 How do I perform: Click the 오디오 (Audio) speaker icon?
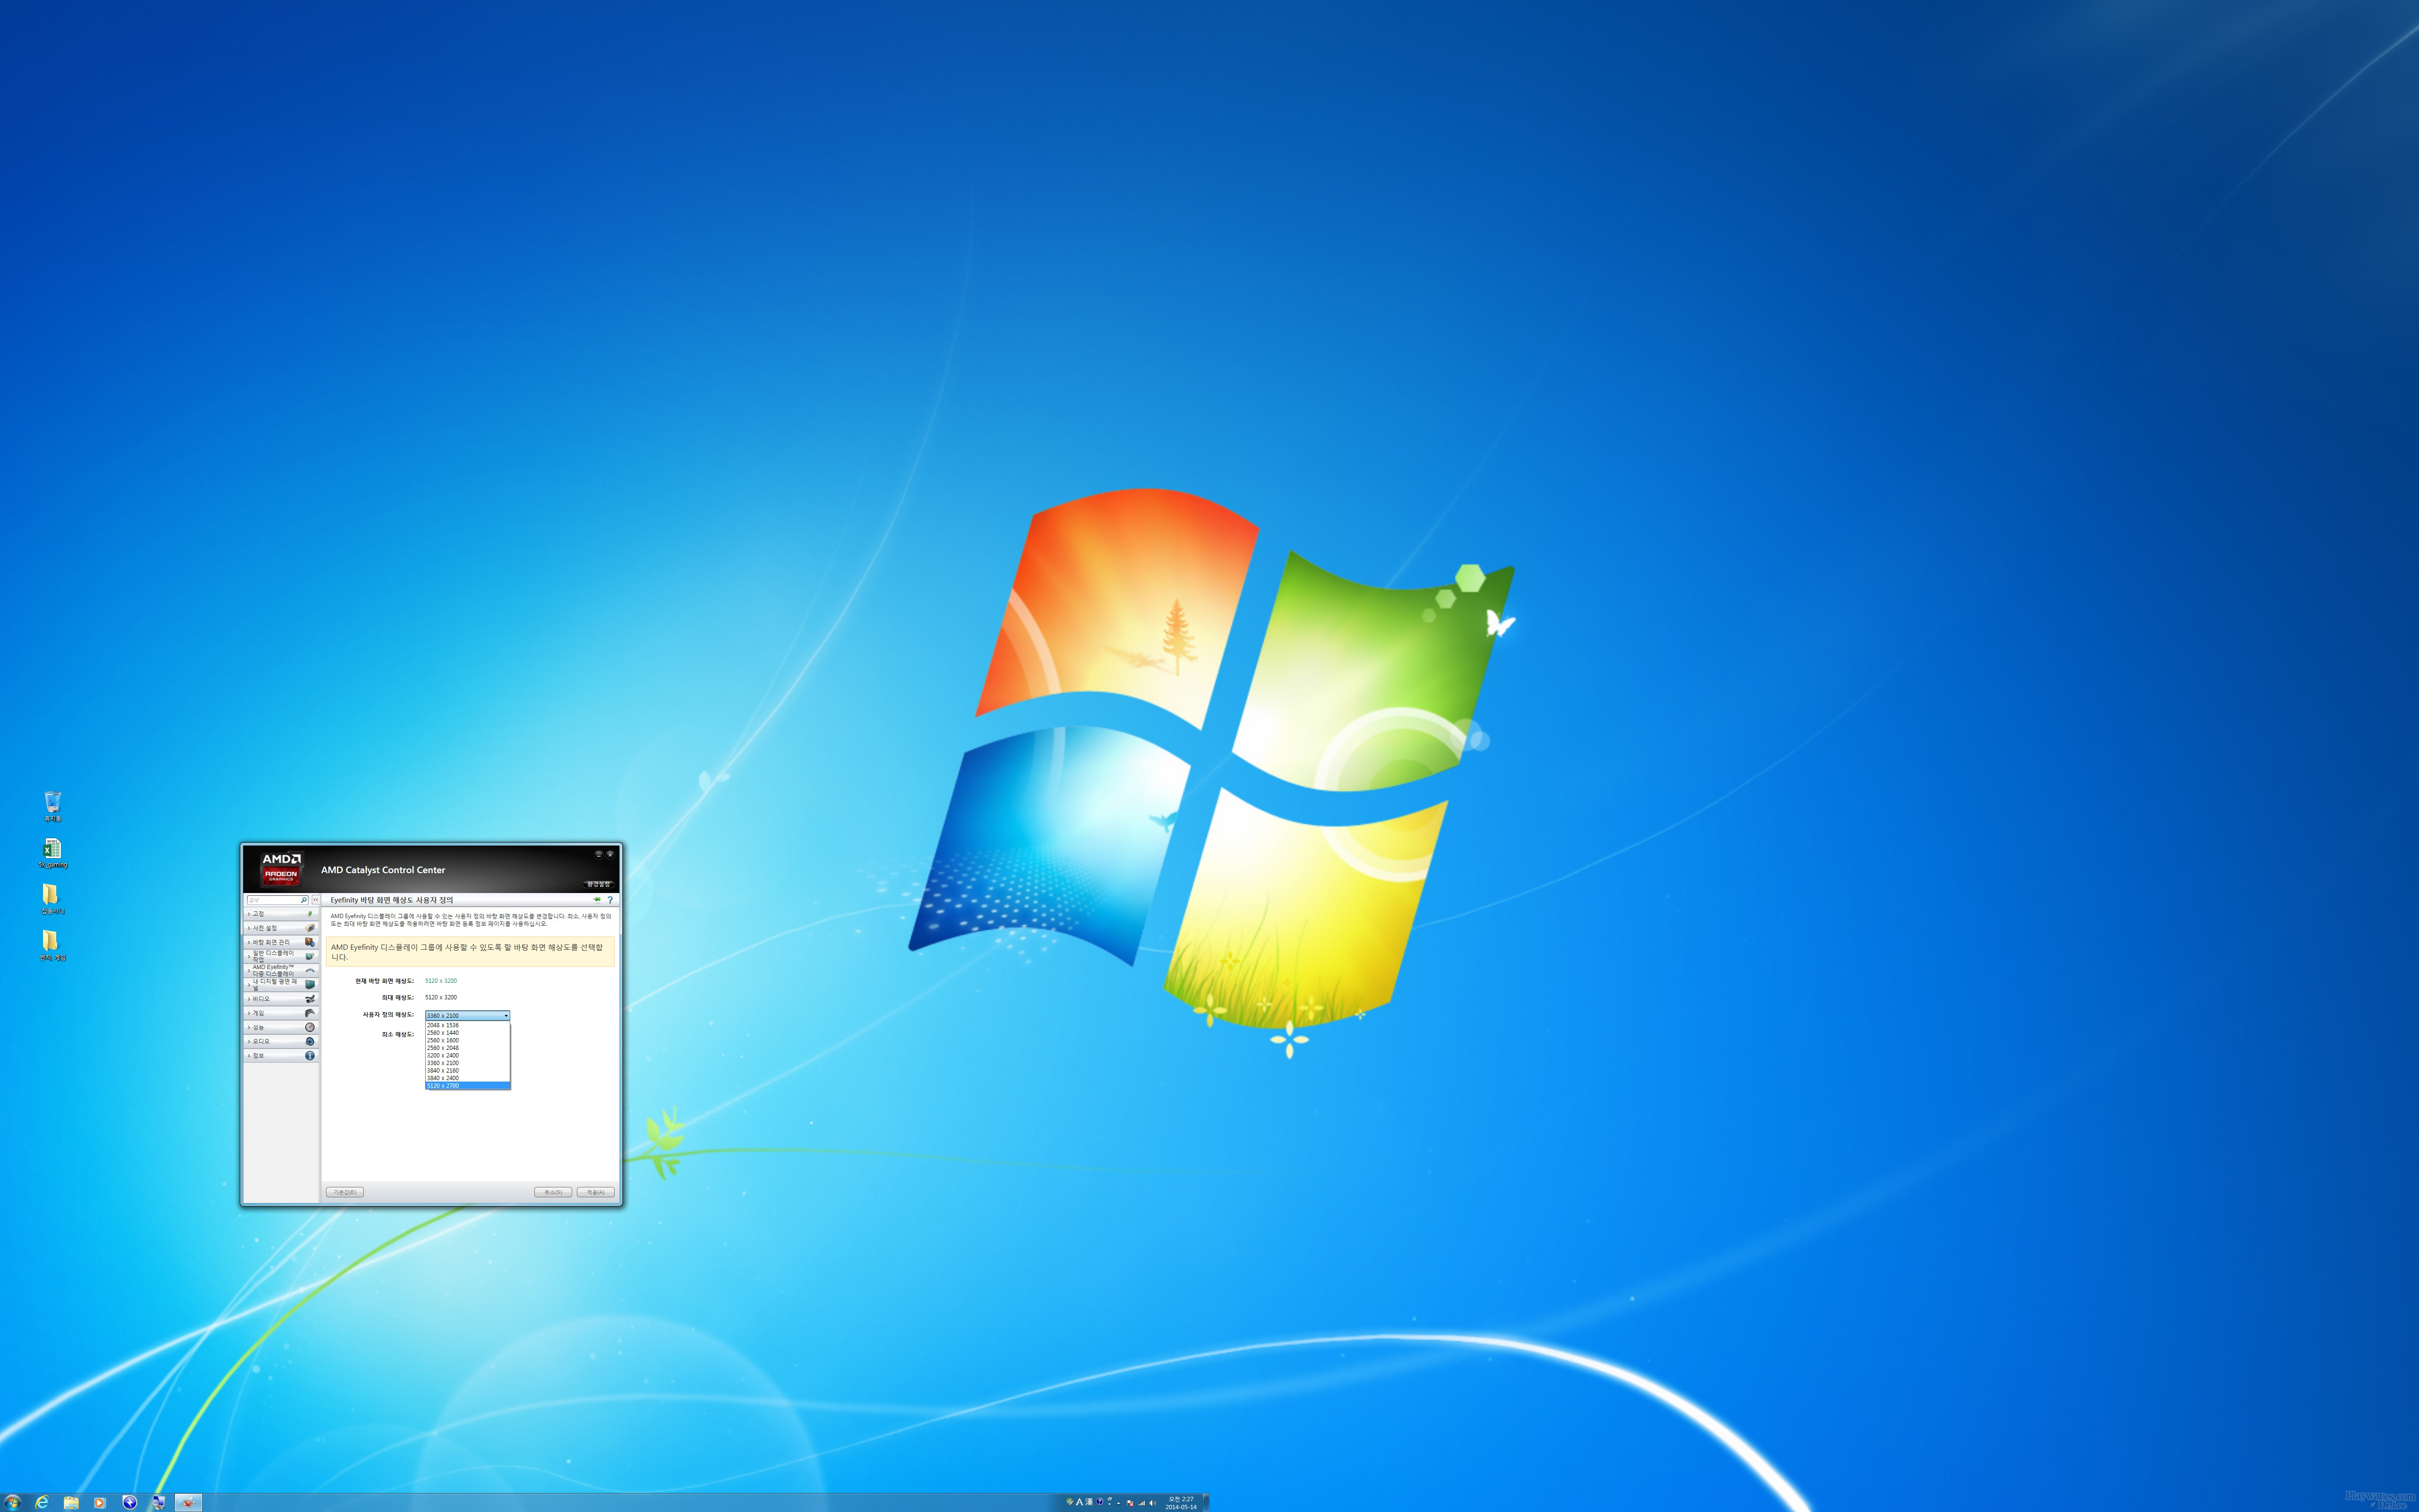click(310, 1041)
